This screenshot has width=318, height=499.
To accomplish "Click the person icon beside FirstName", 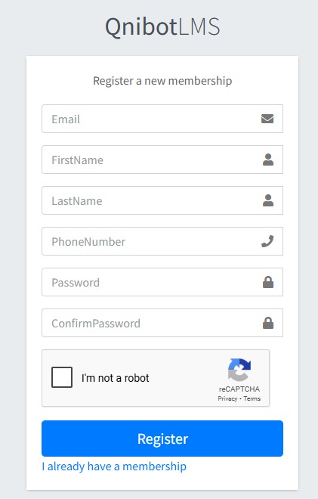I will click(x=268, y=160).
